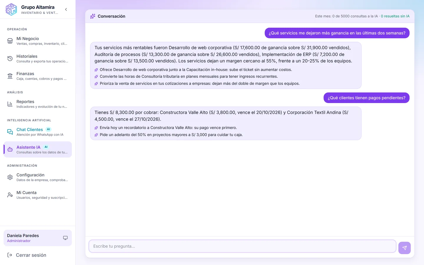Image resolution: width=424 pixels, height=265 pixels.
Task: Click the Conversación header title
Action: [x=111, y=16]
